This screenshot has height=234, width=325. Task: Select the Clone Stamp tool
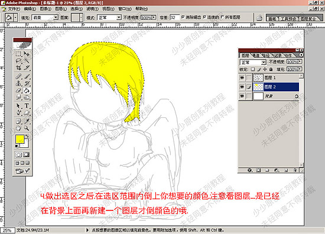coord(19,83)
